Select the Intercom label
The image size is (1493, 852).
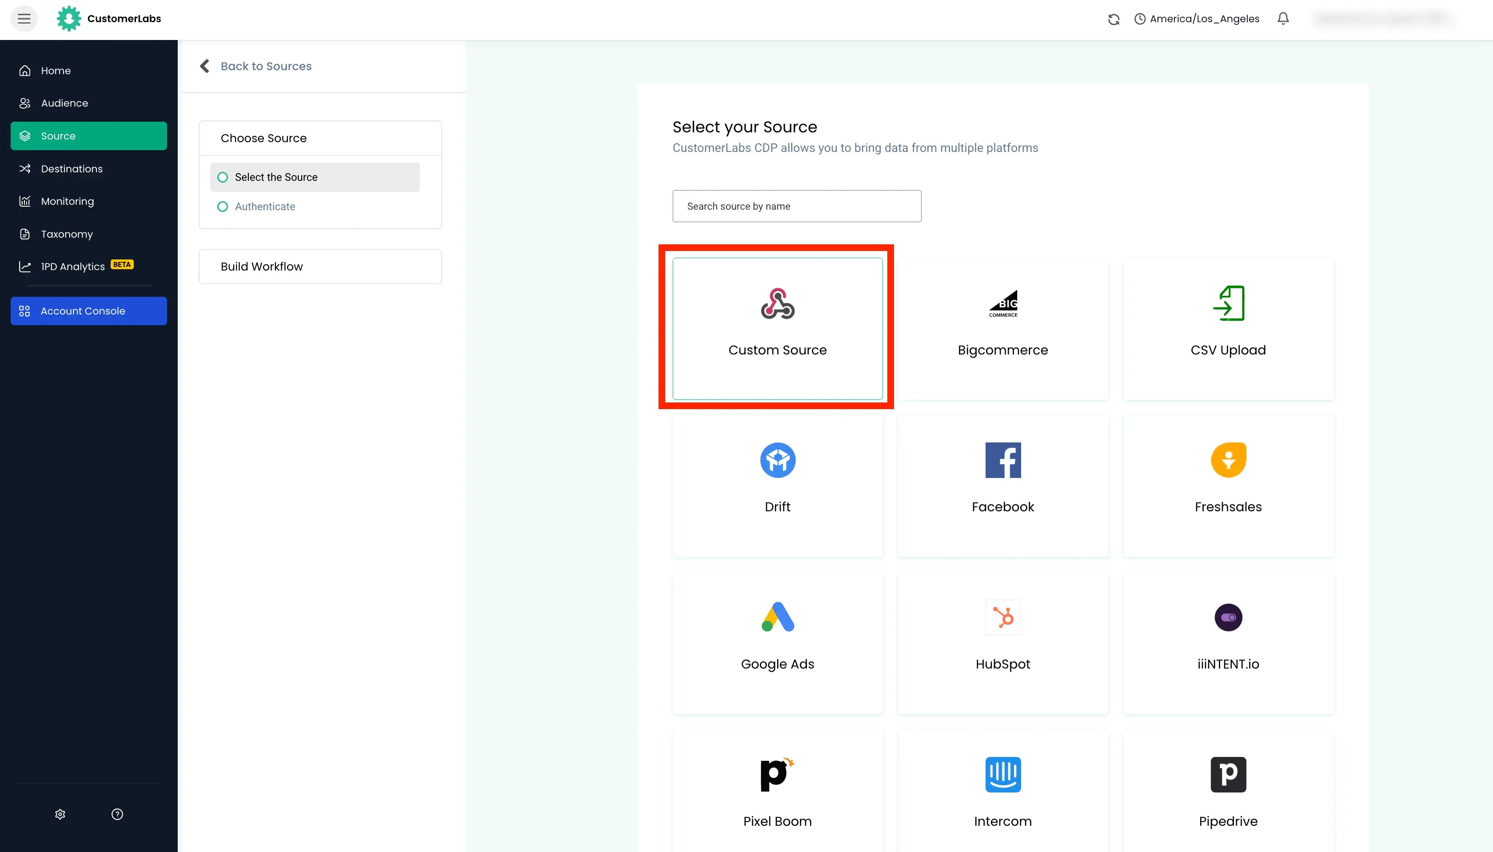pyautogui.click(x=1002, y=821)
